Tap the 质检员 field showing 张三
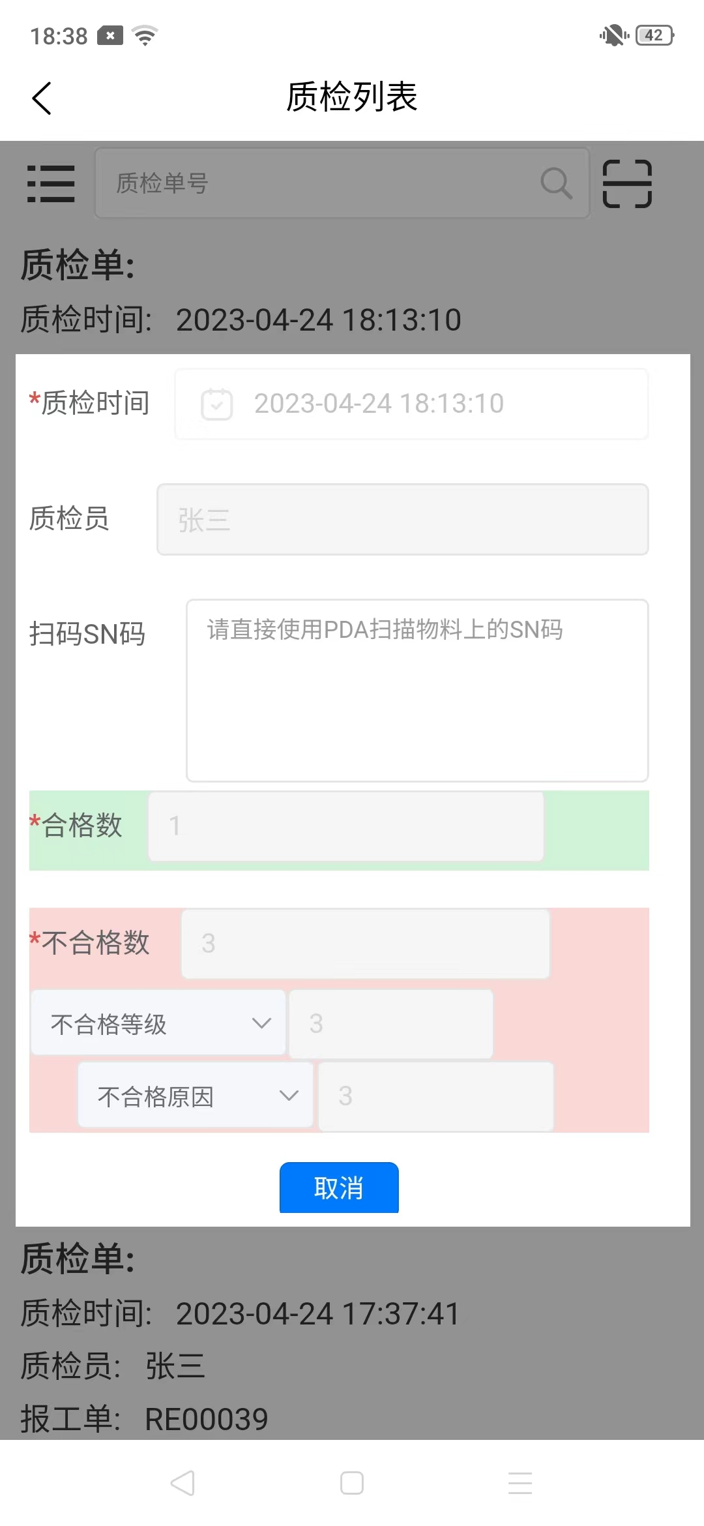The image size is (704, 1526). click(403, 520)
